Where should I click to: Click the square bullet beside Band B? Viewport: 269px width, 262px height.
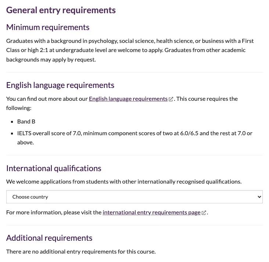[12, 122]
